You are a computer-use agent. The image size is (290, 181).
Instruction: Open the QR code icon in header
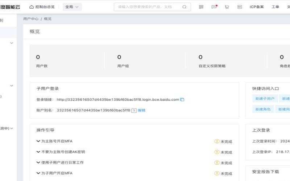click(201, 7)
